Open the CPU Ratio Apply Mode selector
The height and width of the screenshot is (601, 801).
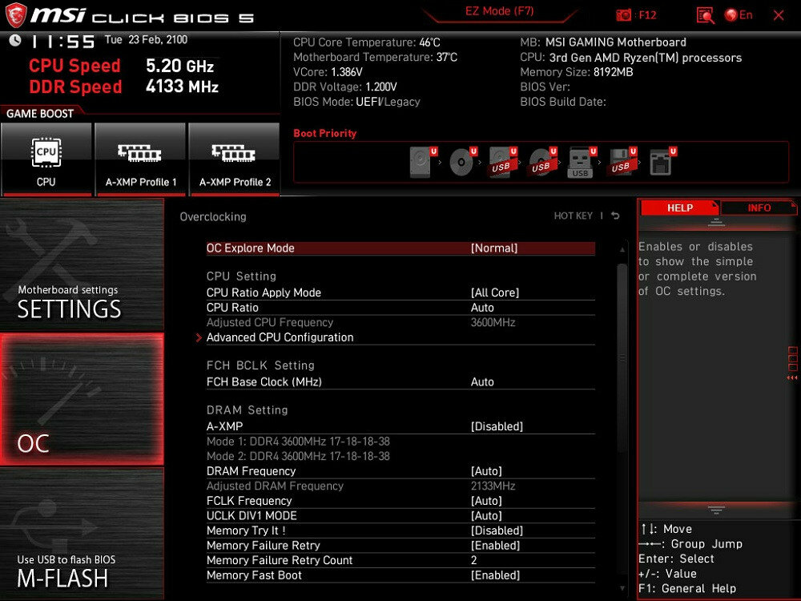pyautogui.click(x=494, y=292)
